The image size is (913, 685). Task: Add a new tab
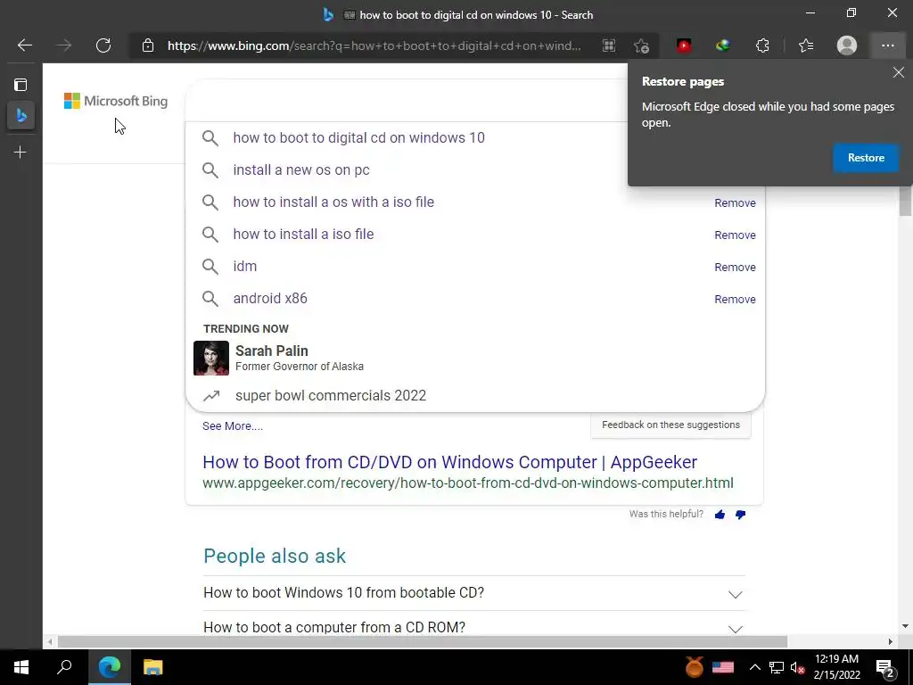(21, 153)
